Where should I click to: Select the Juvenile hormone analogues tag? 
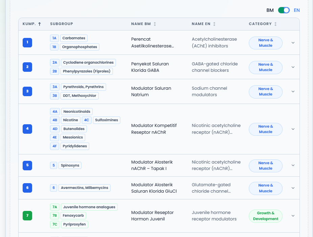[89, 207]
